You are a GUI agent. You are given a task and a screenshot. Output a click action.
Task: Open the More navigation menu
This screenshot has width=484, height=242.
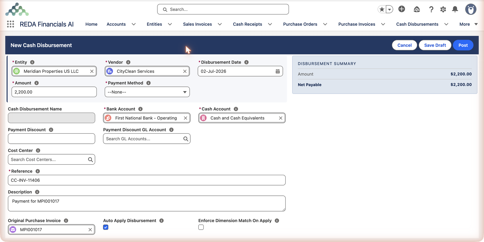click(468, 24)
